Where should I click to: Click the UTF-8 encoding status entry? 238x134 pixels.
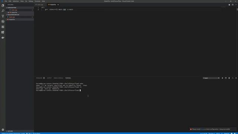(218, 133)
